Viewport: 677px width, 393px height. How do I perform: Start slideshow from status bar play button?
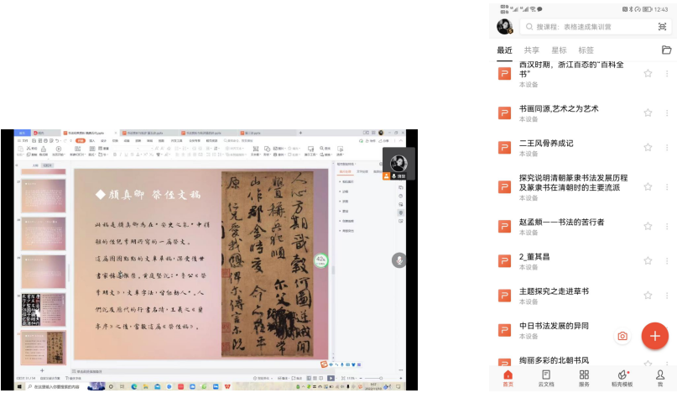[x=331, y=378]
